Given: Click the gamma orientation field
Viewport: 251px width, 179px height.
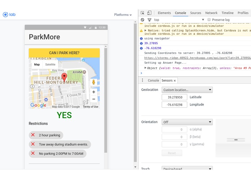Looking at the screenshot, I should 174,144.
